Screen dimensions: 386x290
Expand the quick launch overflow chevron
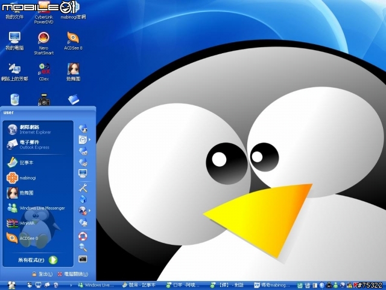[x=72, y=285]
